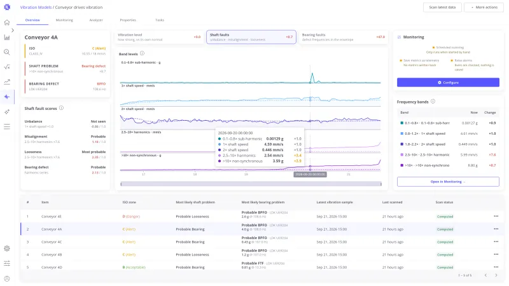Click the Band levels info icon
509x286 pixels.
(142, 53)
